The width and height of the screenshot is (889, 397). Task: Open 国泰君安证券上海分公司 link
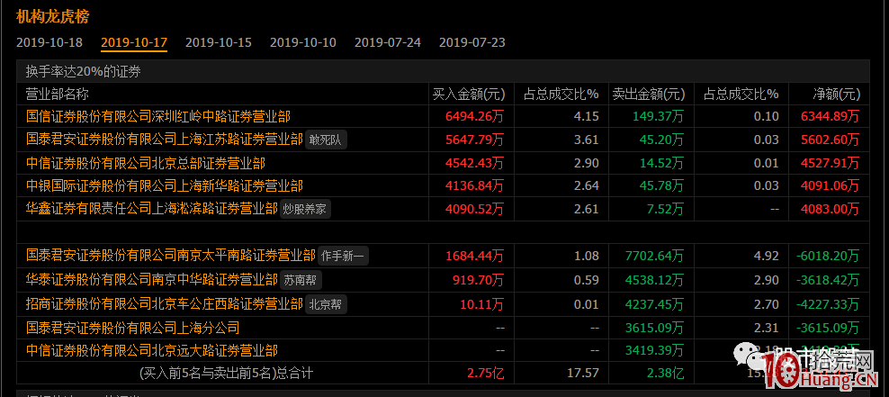(132, 328)
